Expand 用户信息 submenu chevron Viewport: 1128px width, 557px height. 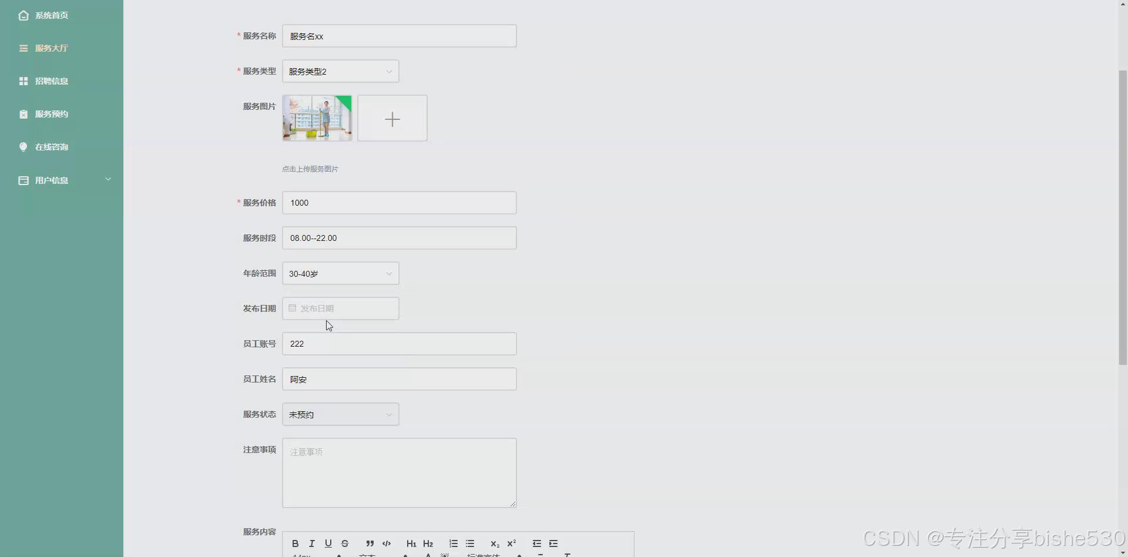(x=108, y=179)
